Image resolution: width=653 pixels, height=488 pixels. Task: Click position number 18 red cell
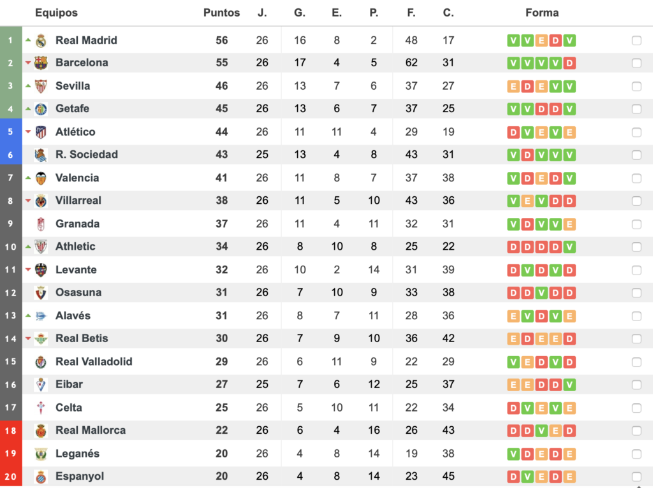(11, 431)
